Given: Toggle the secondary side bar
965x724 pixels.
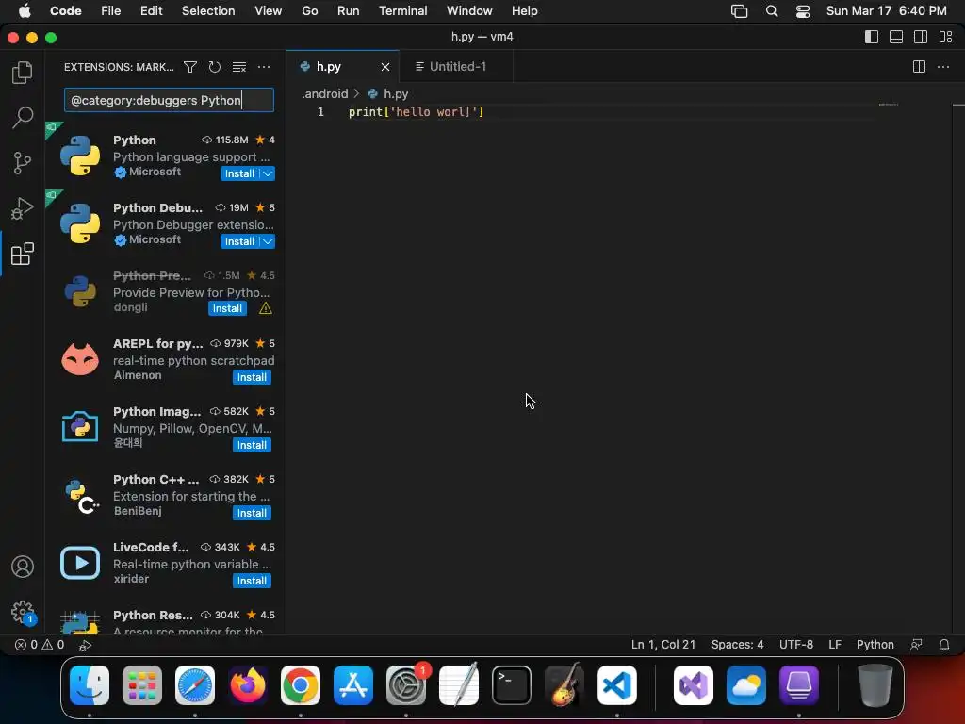Looking at the screenshot, I should tap(921, 37).
